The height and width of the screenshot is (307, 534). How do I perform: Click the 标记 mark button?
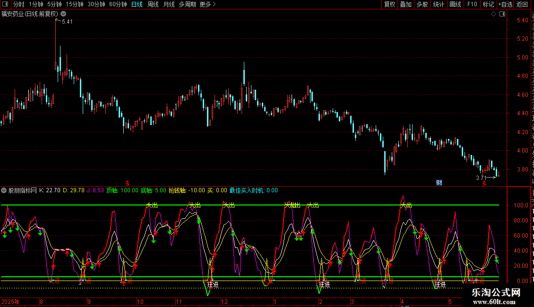[488, 4]
